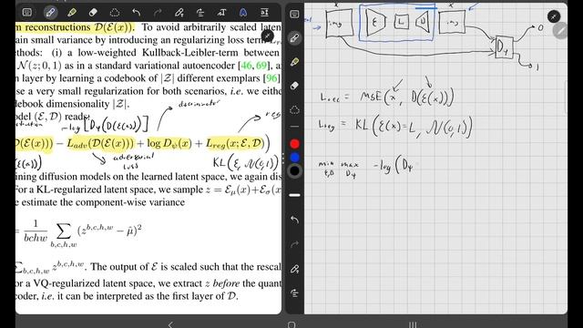Open the pen-to-shape tool in right sidebar
Screen dimensions: 583x328
[x=294, y=269]
